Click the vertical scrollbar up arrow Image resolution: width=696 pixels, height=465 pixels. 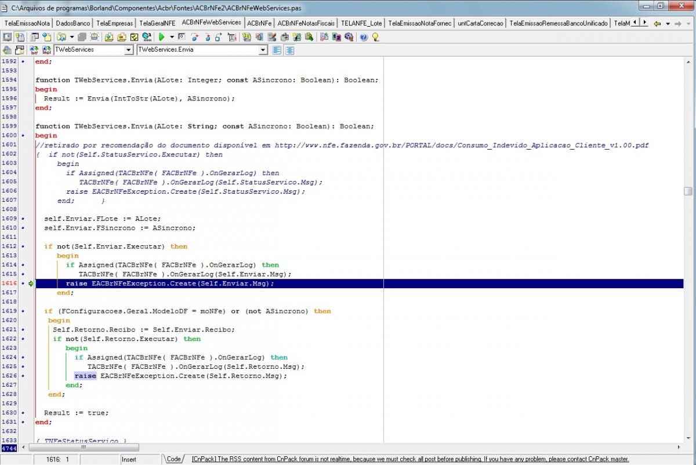pos(688,61)
